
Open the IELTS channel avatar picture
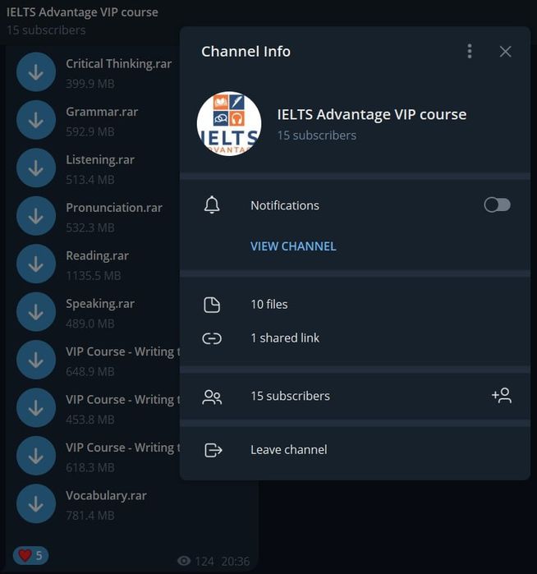(x=229, y=124)
